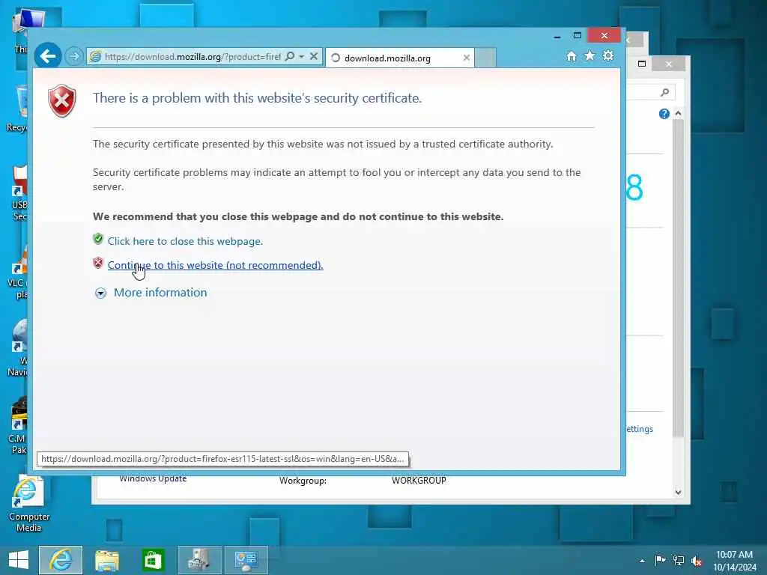Close the background System window

coord(669,64)
